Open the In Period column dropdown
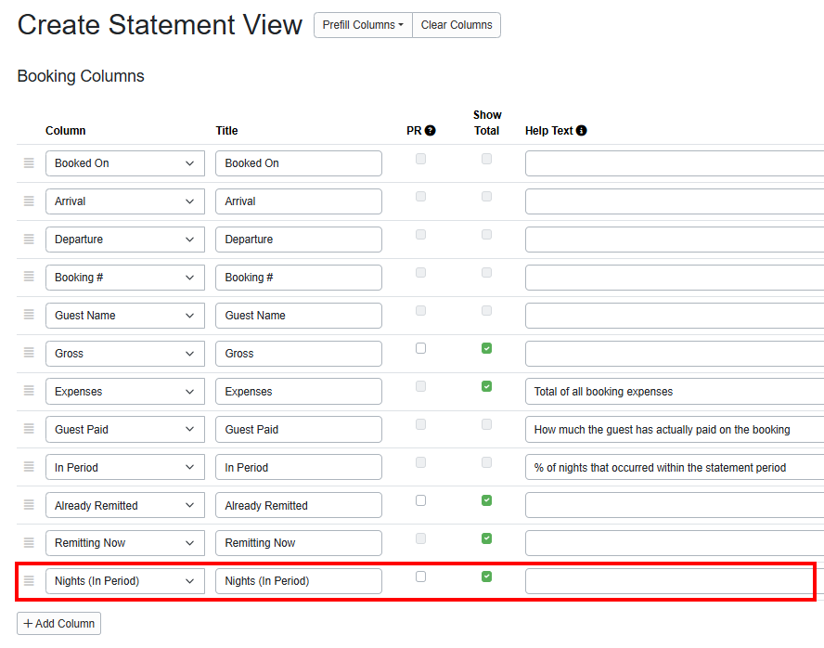This screenshot has height=648, width=824. pyautogui.click(x=124, y=468)
